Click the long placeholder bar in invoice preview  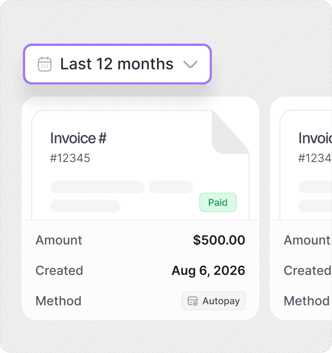click(97, 187)
